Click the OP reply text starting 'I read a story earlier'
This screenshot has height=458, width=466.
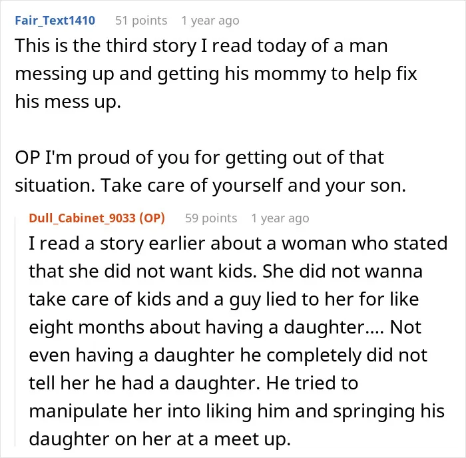click(238, 341)
